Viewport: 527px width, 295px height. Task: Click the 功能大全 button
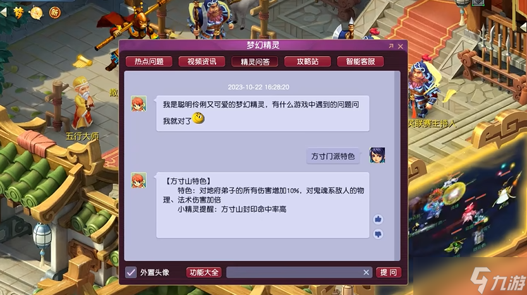204,272
